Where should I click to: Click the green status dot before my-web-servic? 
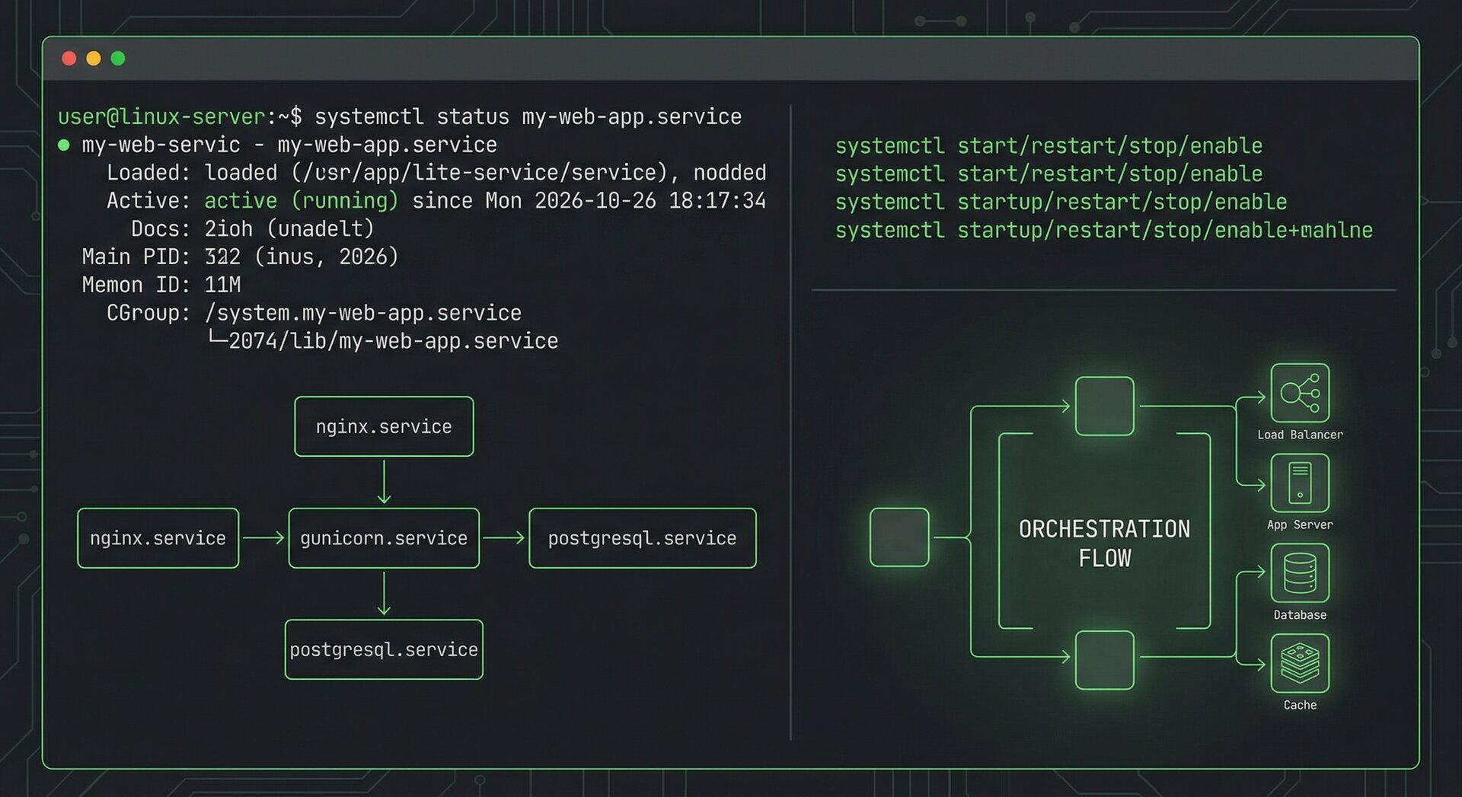64,145
